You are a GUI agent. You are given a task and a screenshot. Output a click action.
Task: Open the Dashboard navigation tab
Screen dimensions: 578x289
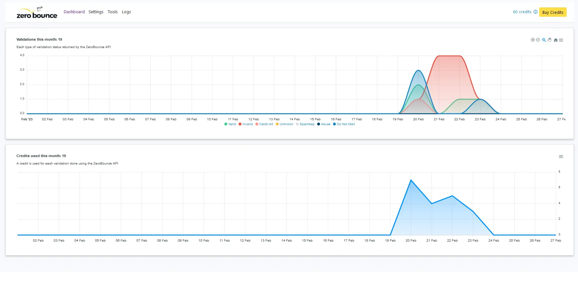pos(74,12)
